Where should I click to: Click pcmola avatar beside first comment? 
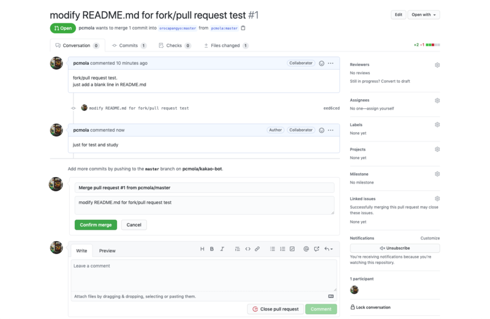(x=56, y=63)
